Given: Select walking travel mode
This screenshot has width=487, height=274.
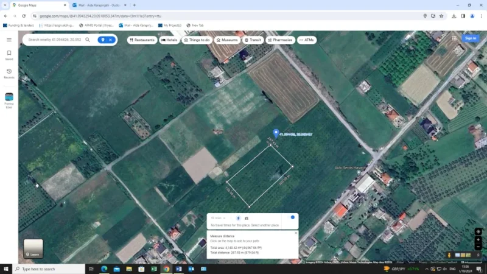Looking at the screenshot, I should click(238, 218).
